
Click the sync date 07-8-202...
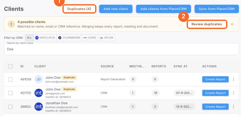click(184, 93)
